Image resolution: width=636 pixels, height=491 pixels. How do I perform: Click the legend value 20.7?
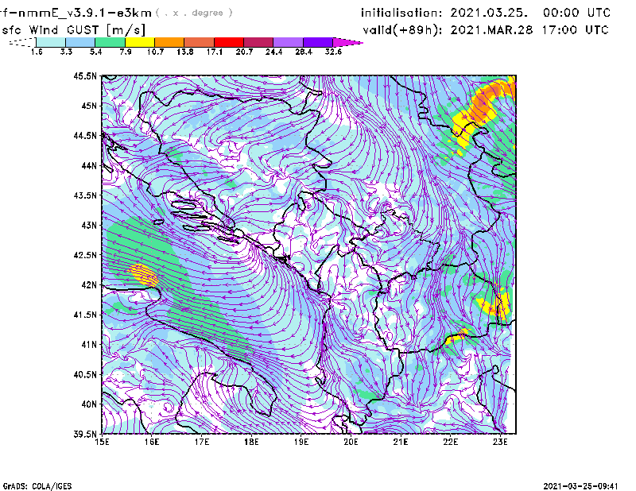coord(244,52)
